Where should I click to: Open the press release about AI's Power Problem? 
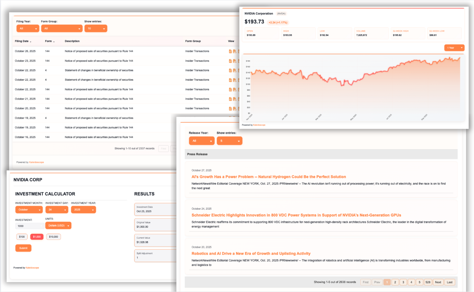point(269,177)
